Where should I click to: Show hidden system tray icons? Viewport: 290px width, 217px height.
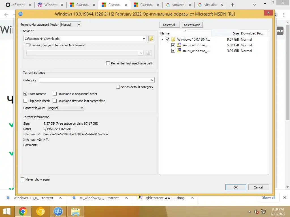click(x=250, y=212)
